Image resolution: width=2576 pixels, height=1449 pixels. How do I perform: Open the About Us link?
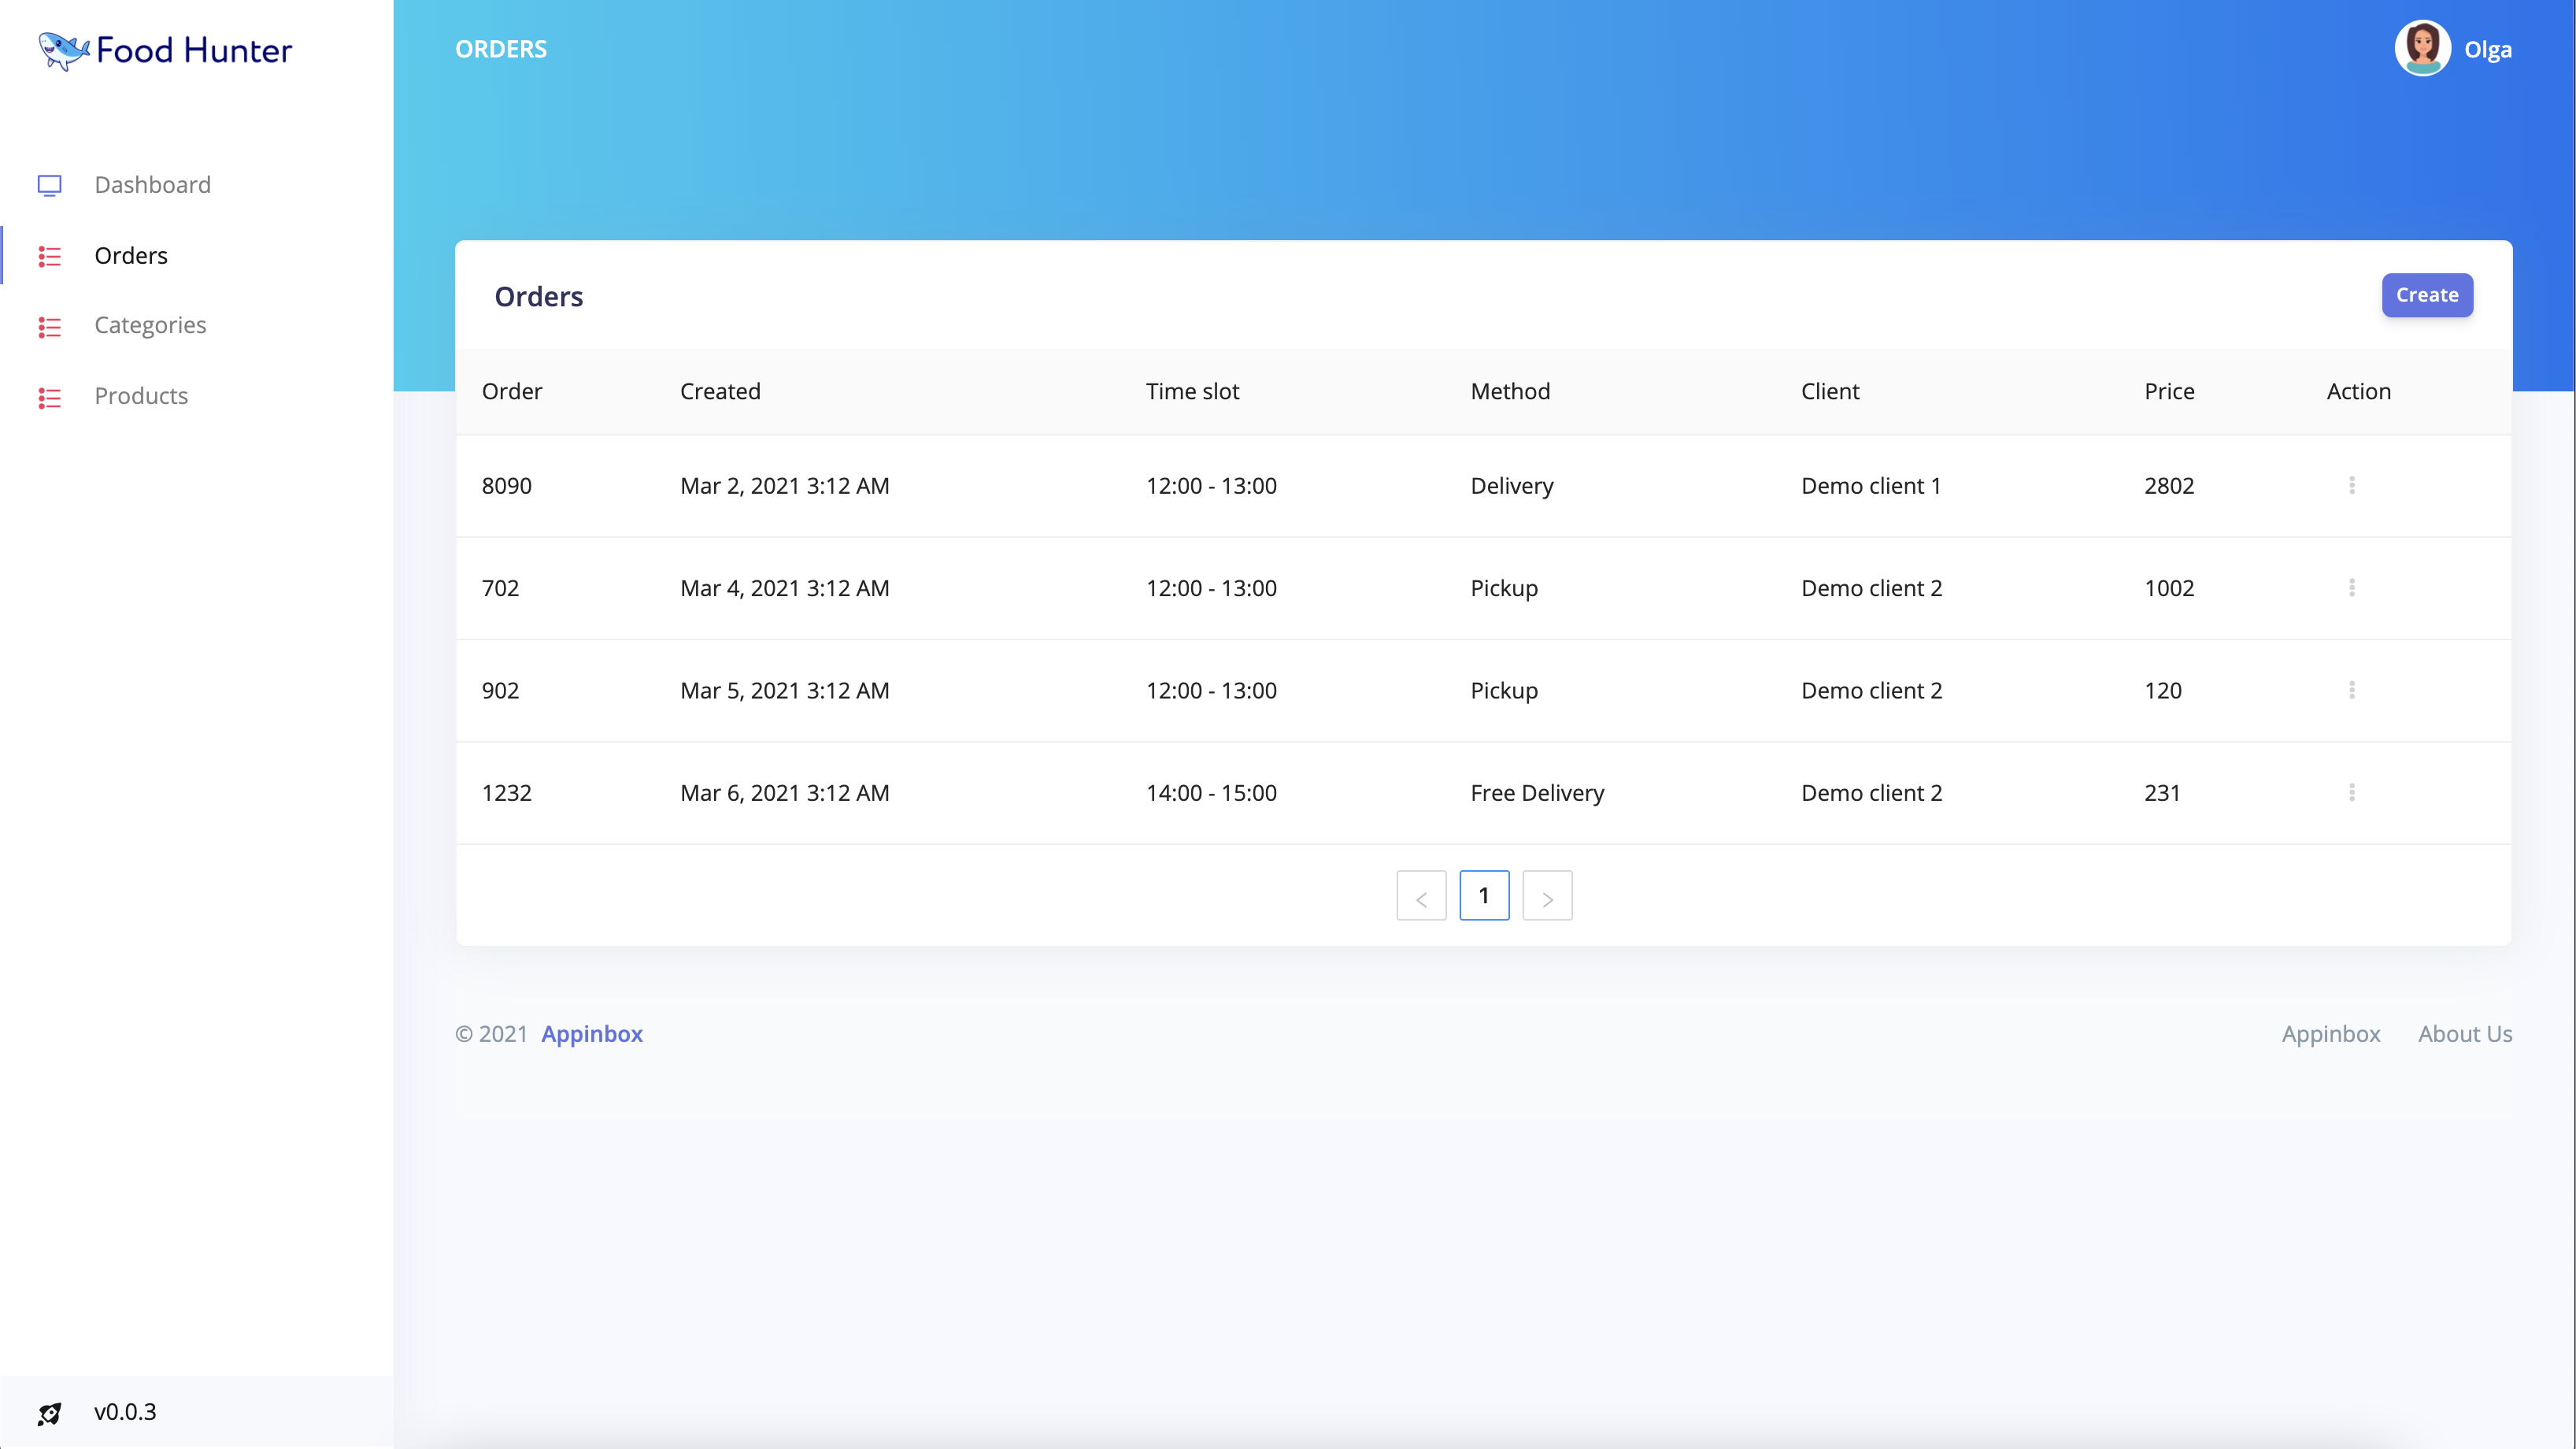coord(2464,1034)
